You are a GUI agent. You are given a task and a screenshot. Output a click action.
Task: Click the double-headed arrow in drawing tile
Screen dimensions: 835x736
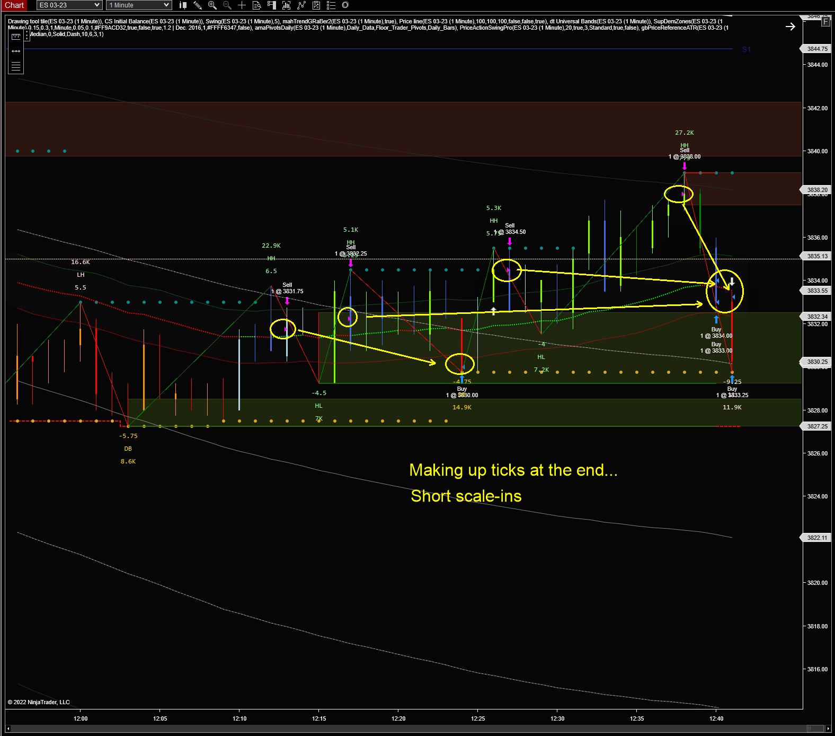pyautogui.click(x=16, y=51)
